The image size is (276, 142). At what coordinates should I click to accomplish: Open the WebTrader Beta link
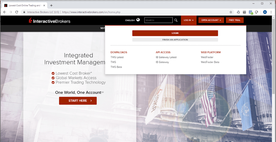click(x=210, y=62)
